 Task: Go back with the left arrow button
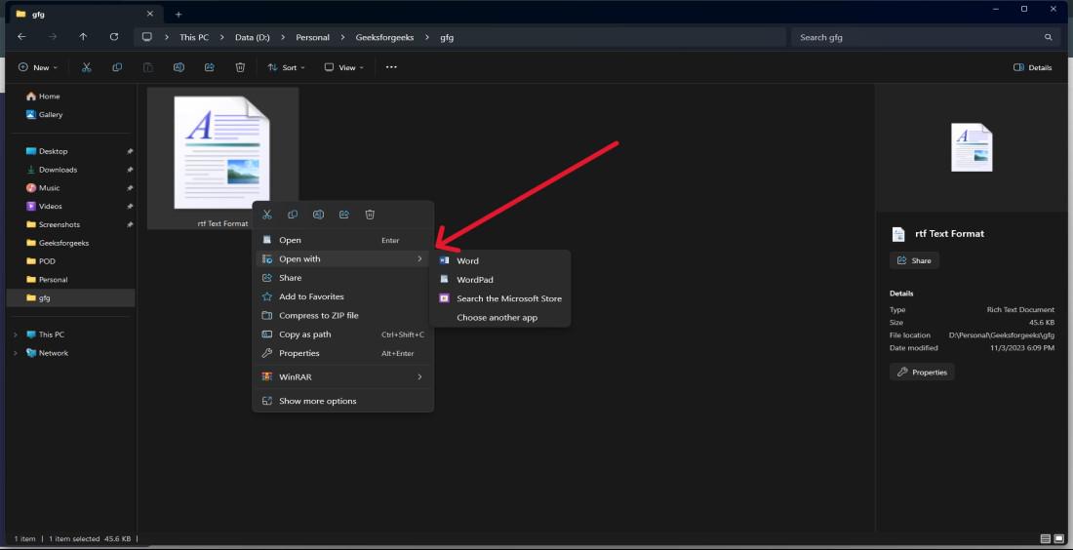21,37
